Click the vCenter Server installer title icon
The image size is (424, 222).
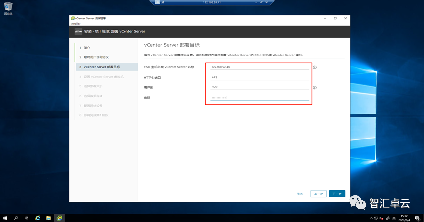(73, 18)
